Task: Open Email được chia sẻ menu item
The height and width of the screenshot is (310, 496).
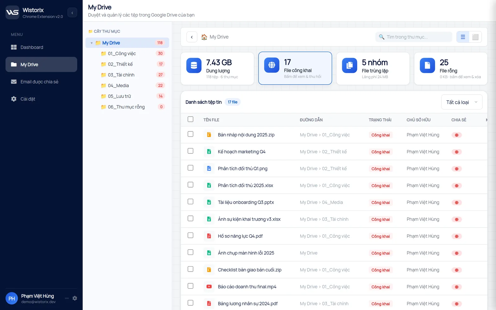Action: pos(41,82)
